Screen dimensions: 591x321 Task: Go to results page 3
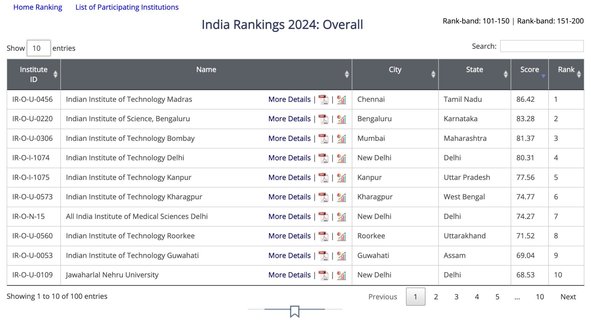pos(456,297)
